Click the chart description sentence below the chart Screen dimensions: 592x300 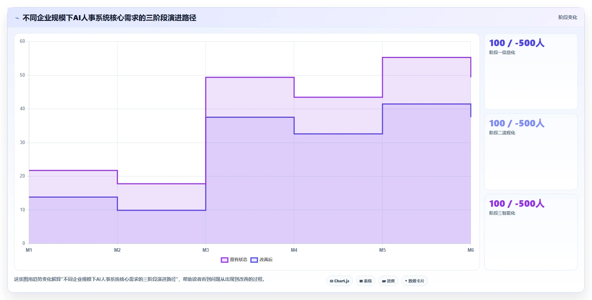(140, 279)
